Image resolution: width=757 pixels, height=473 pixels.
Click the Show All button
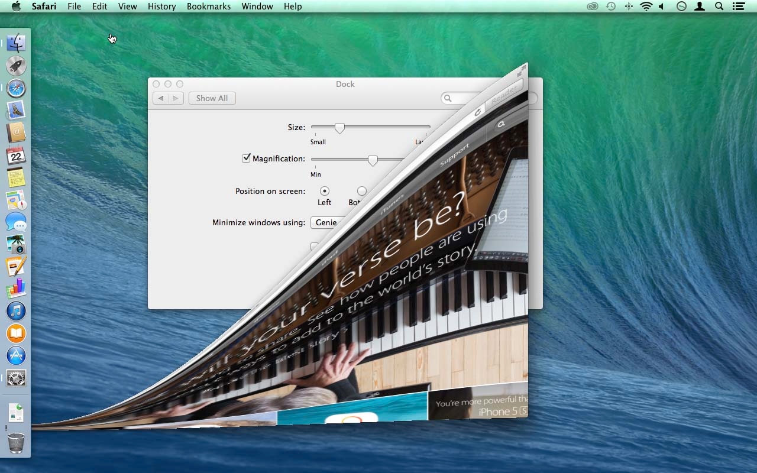212,98
